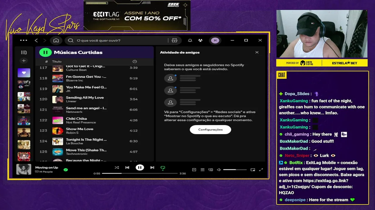Screen dimensions: 375x210
Task: Click the album cover of 'Chiki Chika'
Action: pos(58,120)
